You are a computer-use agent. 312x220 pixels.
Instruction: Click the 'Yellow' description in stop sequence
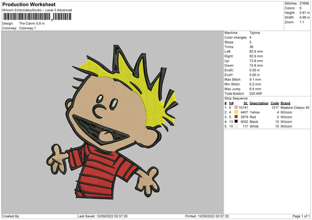tap(255, 113)
